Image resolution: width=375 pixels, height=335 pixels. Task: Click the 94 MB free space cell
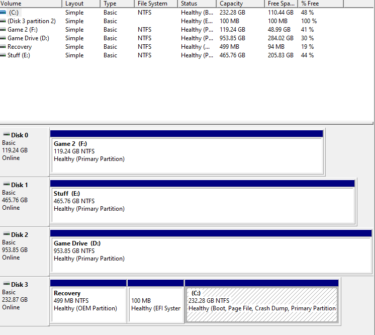276,47
